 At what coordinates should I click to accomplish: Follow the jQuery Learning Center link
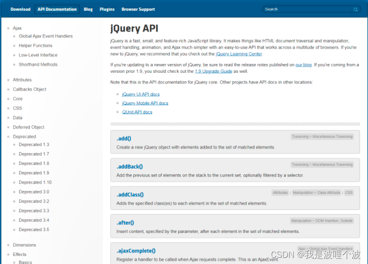coord(238,54)
